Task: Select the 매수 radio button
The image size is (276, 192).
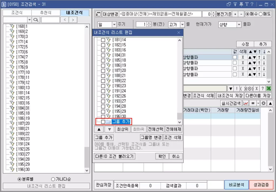Action: point(247,14)
